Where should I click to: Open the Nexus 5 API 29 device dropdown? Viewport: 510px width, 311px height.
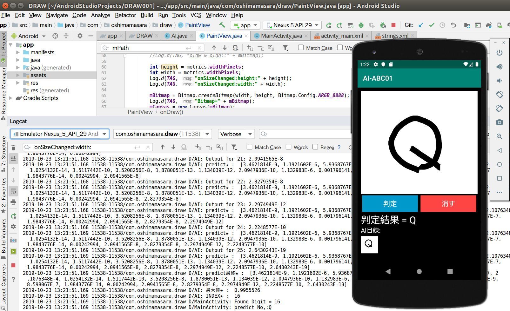292,25
